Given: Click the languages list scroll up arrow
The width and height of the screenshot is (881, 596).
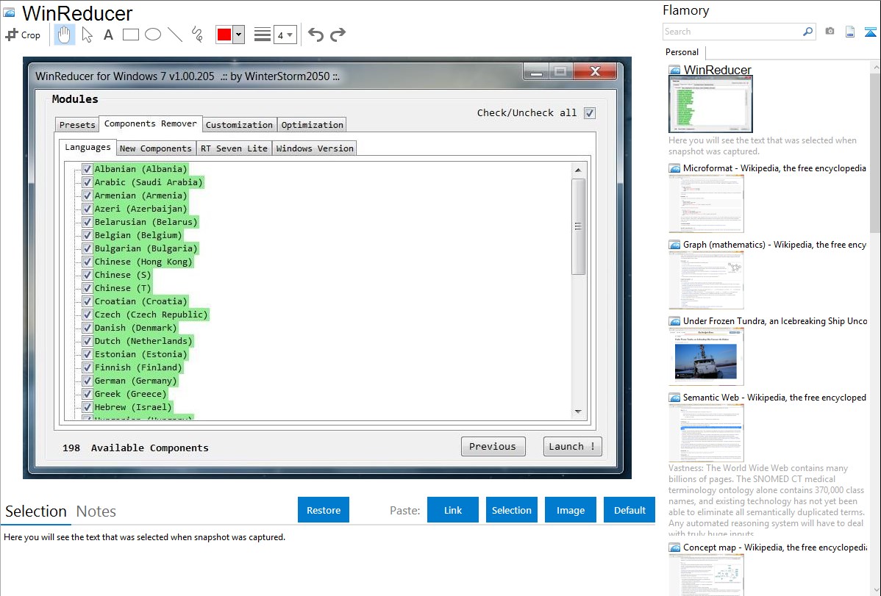Looking at the screenshot, I should [578, 170].
